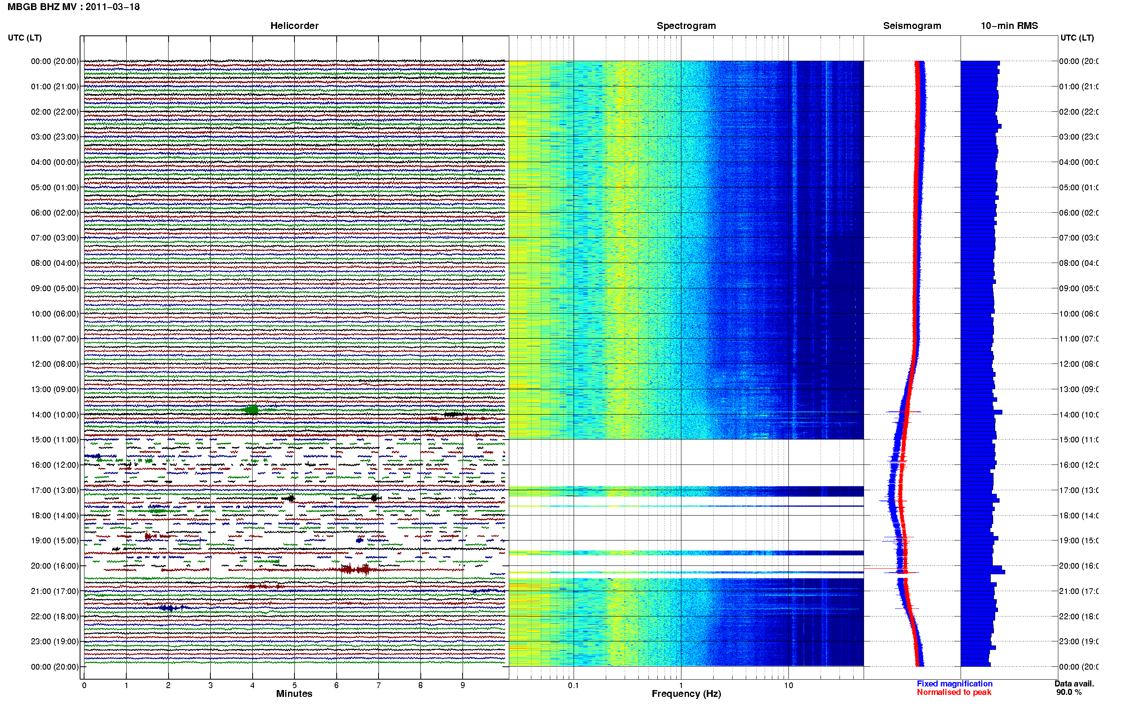Click left time label '14:00 (10:00)'
The height and width of the screenshot is (715, 1144).
point(55,415)
